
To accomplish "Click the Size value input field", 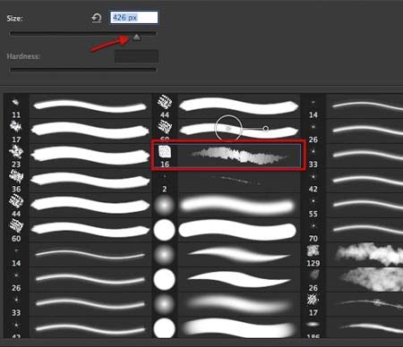I will (x=133, y=18).
